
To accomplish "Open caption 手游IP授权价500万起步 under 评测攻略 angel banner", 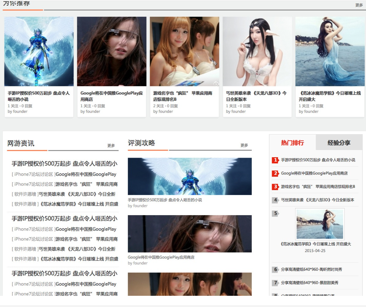I will tap(165, 200).
